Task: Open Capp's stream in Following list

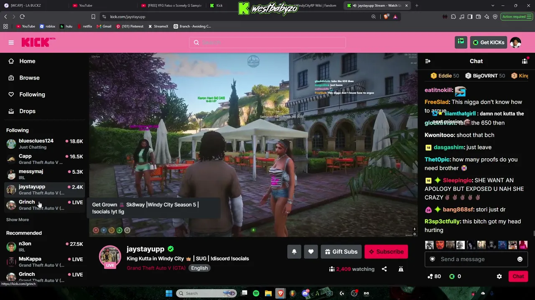Action: pos(44,159)
